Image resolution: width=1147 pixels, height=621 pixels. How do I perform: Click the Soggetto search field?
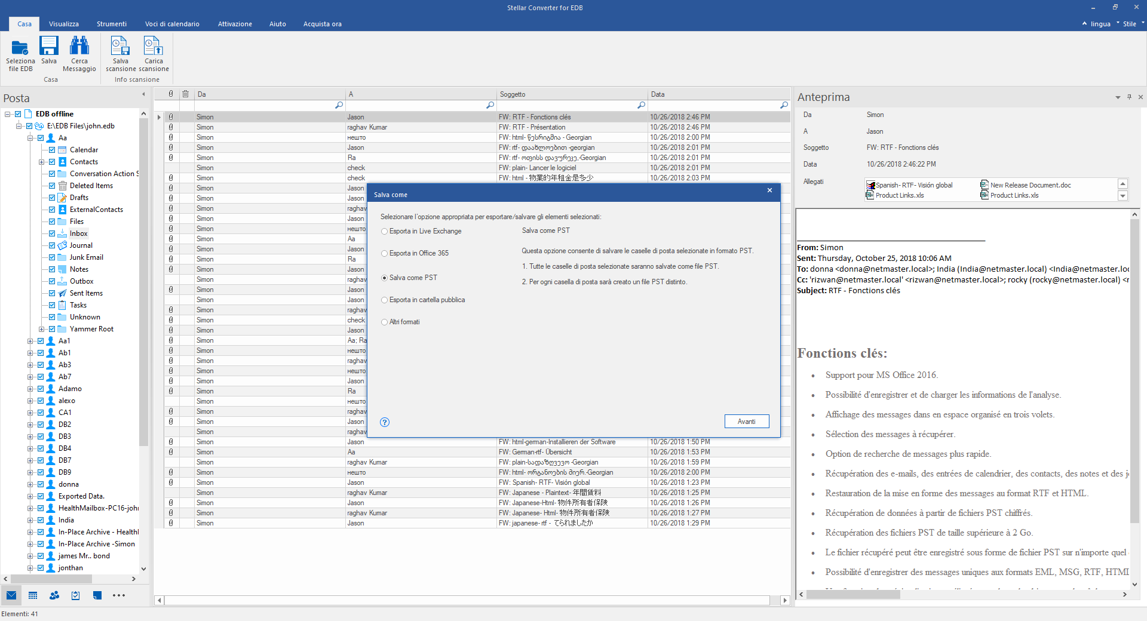coord(568,105)
